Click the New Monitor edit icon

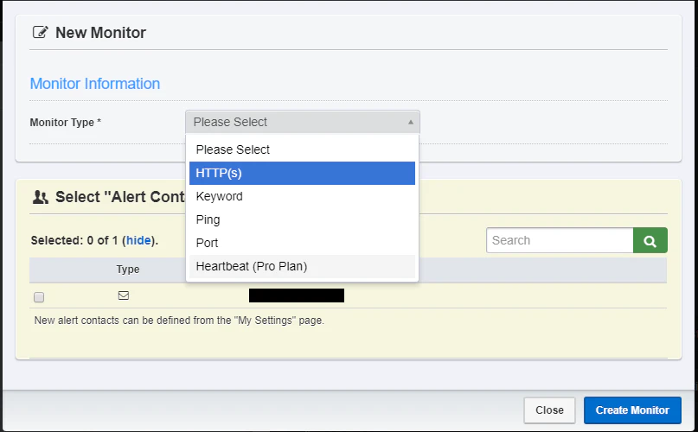[40, 33]
